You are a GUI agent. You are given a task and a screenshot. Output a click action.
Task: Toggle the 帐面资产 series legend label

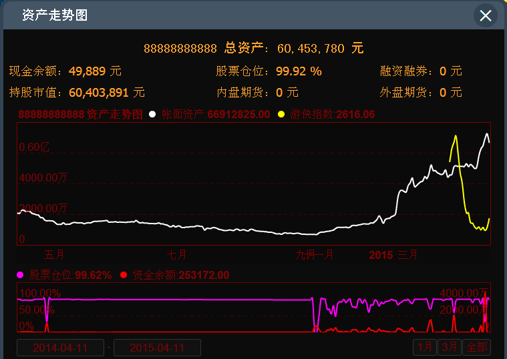click(216, 115)
